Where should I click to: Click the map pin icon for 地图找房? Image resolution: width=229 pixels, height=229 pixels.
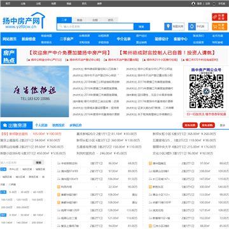(168, 27)
